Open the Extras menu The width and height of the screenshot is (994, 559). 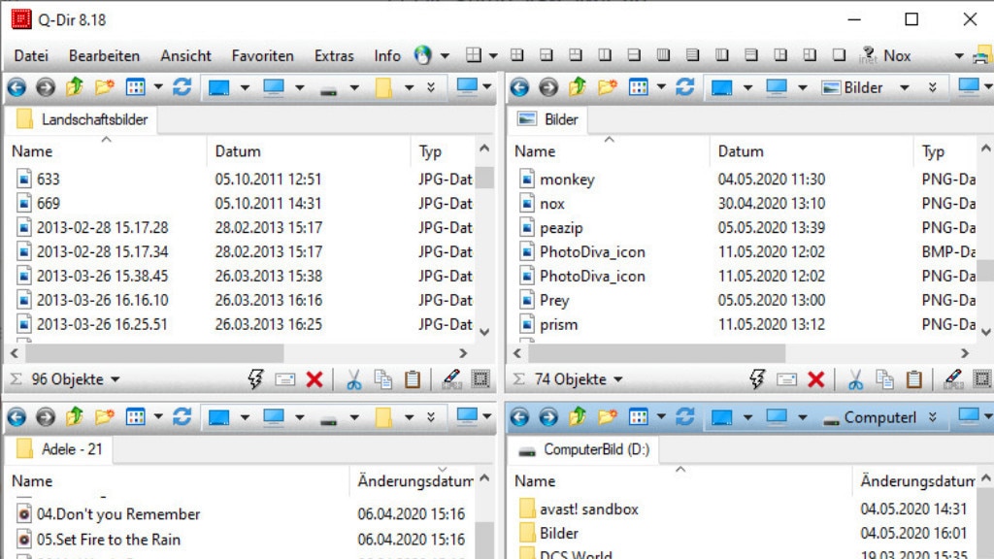point(334,56)
